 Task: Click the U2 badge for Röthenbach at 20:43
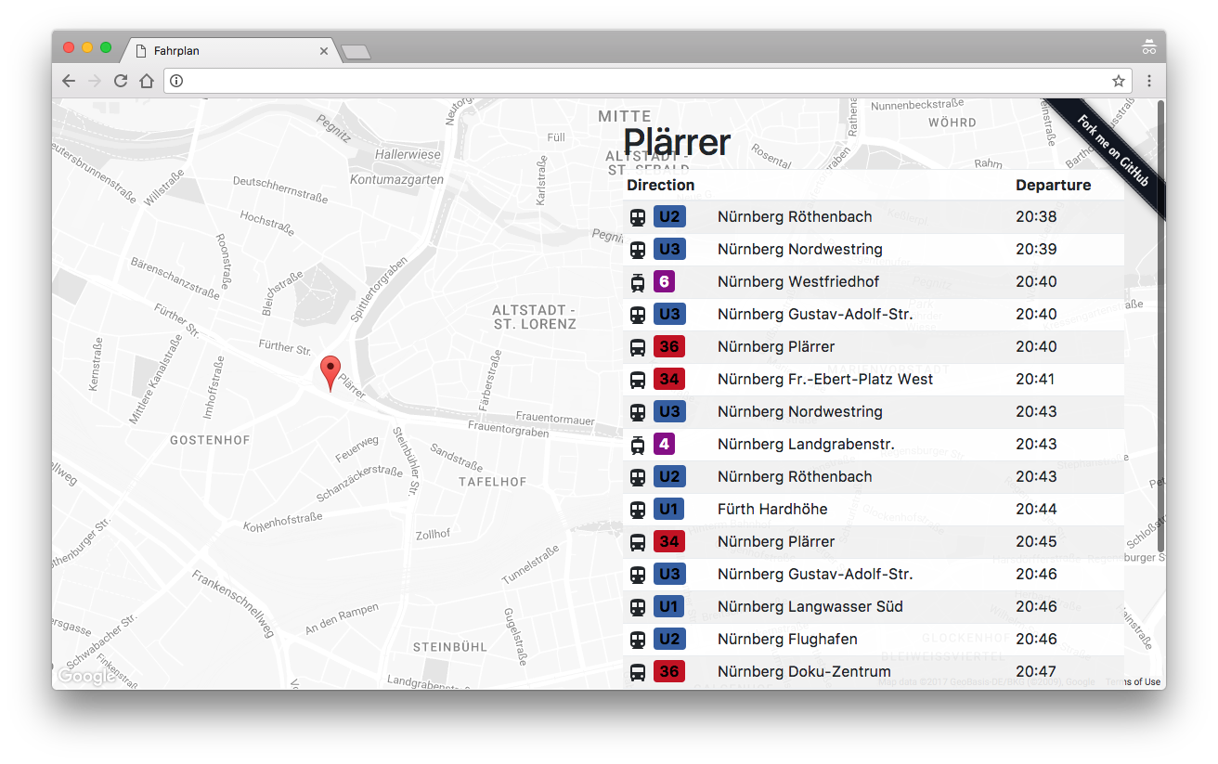(x=669, y=476)
